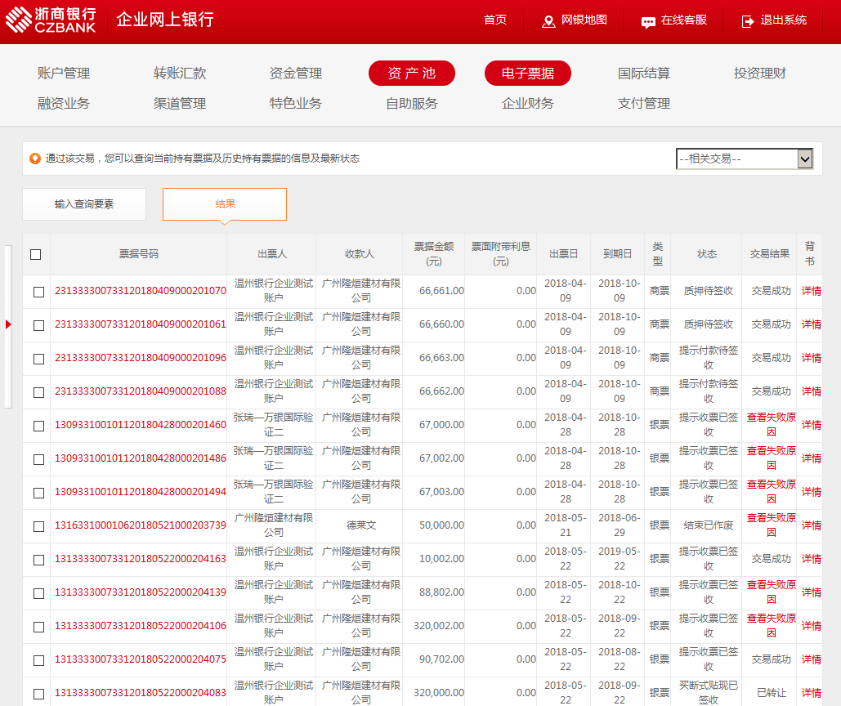
Task: Select the 电子票据 menu item
Action: pos(528,74)
